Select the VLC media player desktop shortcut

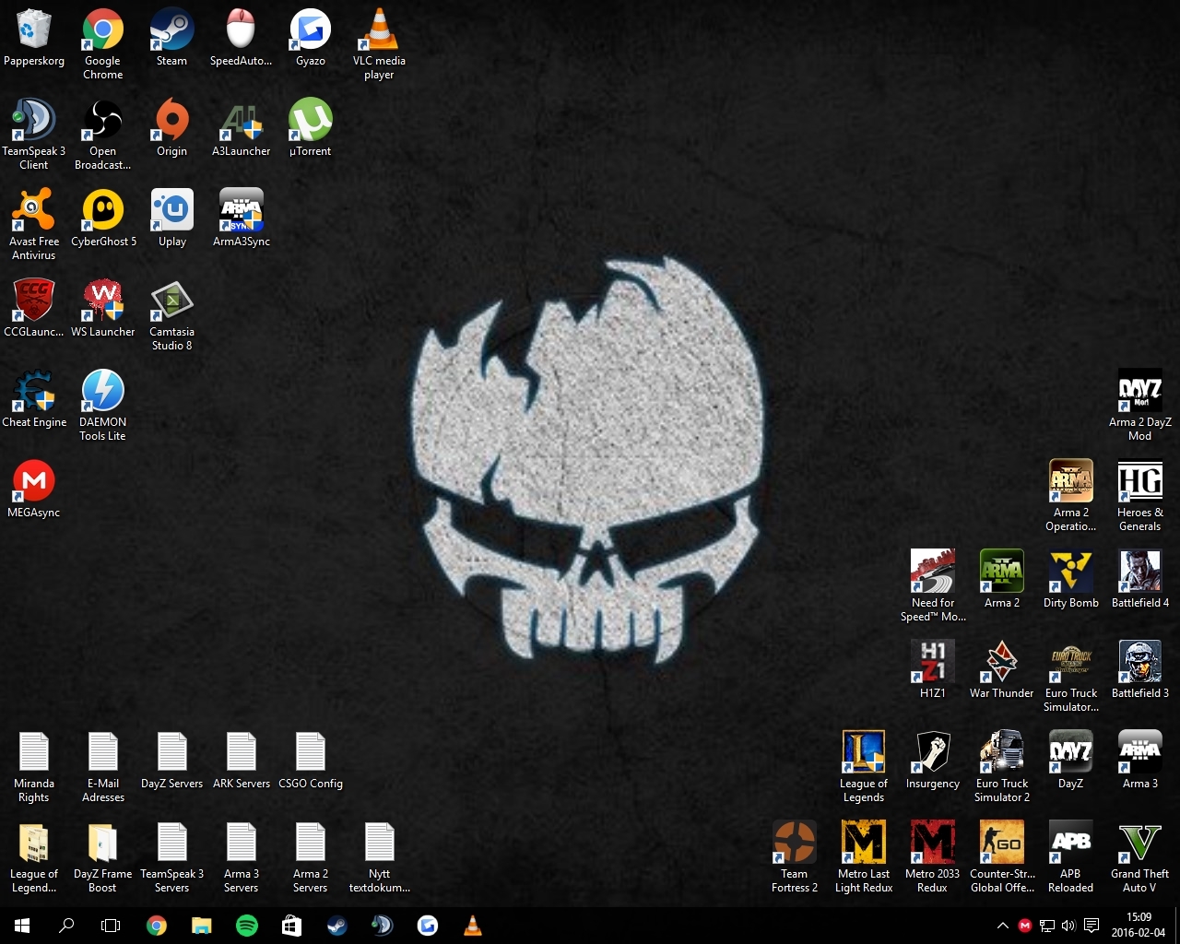click(379, 44)
